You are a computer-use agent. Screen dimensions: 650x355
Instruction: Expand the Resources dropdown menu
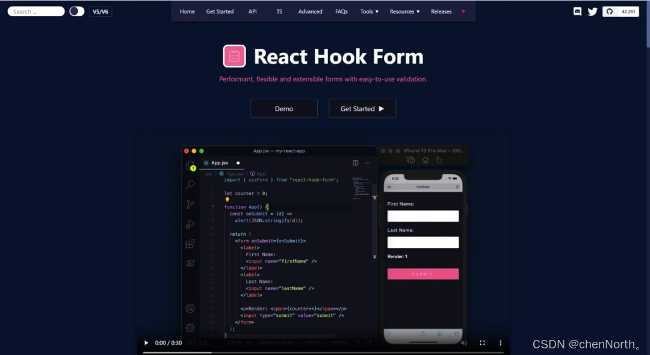[404, 11]
